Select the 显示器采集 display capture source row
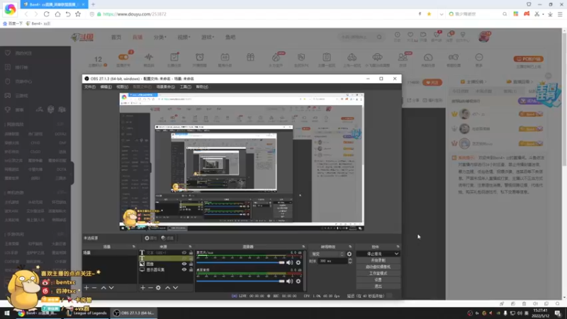 click(166, 270)
